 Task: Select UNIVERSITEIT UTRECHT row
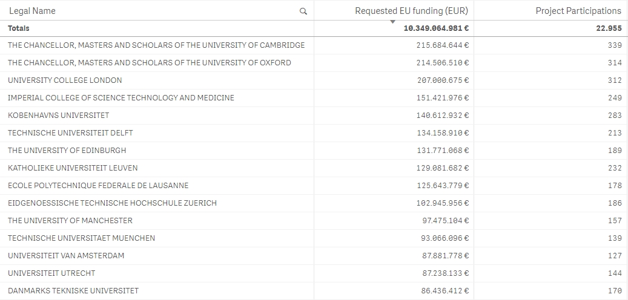pos(51,273)
